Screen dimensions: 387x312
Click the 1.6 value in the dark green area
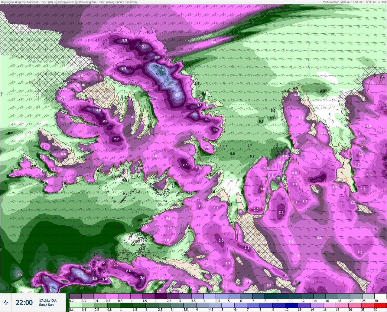(x=119, y=227)
